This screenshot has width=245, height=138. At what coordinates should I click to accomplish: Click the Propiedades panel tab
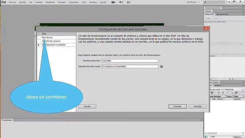[7, 120]
